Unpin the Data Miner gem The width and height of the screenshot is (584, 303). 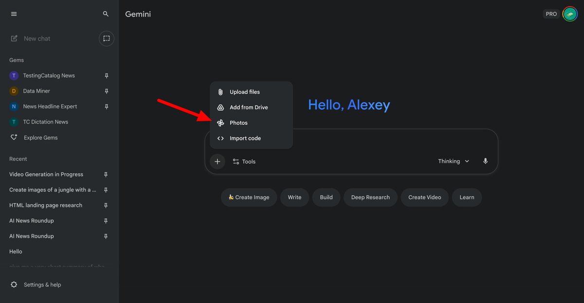click(106, 91)
